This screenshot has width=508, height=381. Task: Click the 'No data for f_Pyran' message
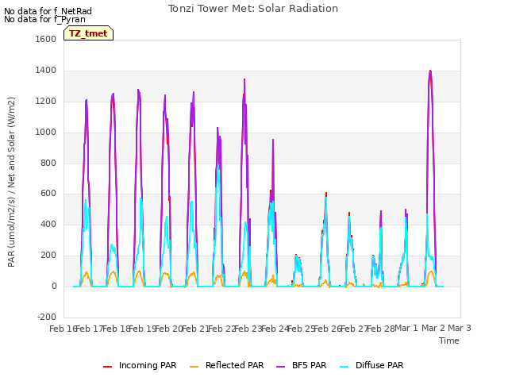(44, 19)
